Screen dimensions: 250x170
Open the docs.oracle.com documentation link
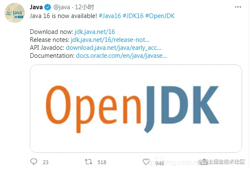122,56
